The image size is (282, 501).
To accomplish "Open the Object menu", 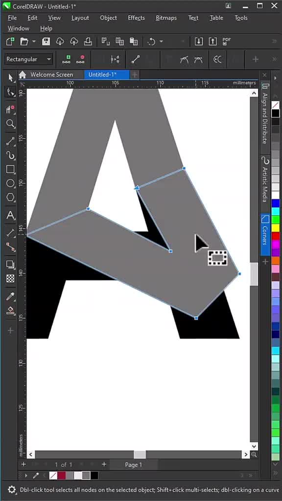I will coord(108,18).
